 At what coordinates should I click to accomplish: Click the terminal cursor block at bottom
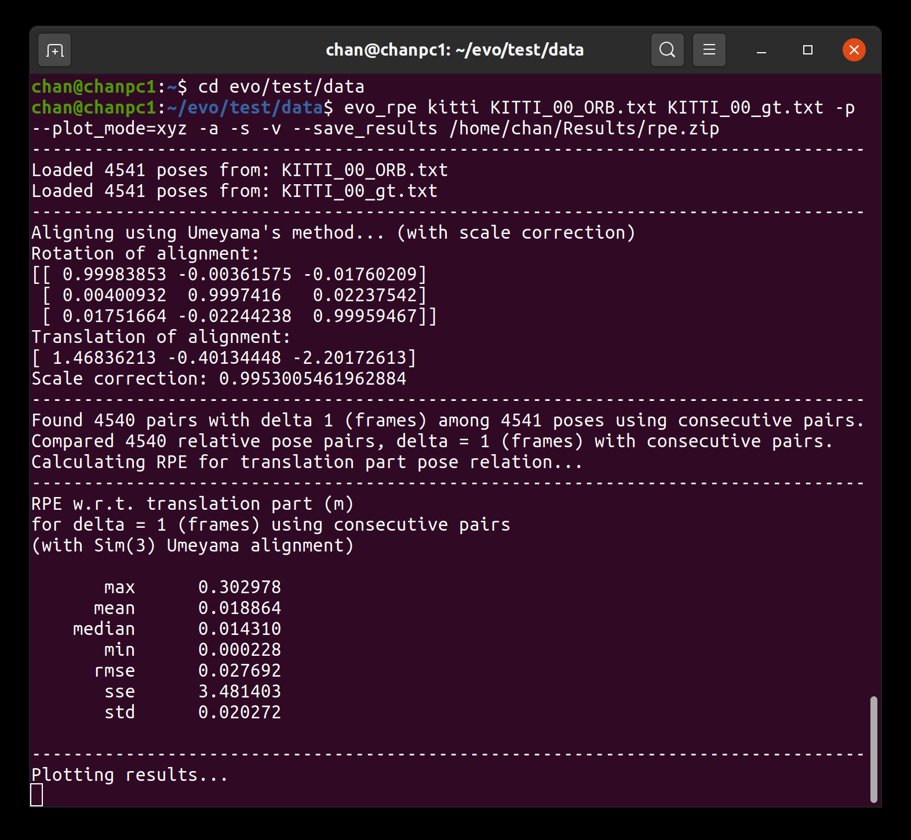37,795
